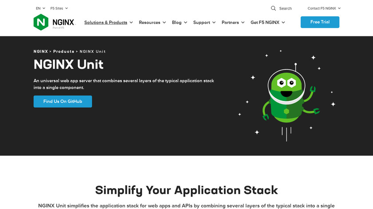Open the Support menu
Image resolution: width=373 pixels, height=209 pixels.
tap(202, 22)
